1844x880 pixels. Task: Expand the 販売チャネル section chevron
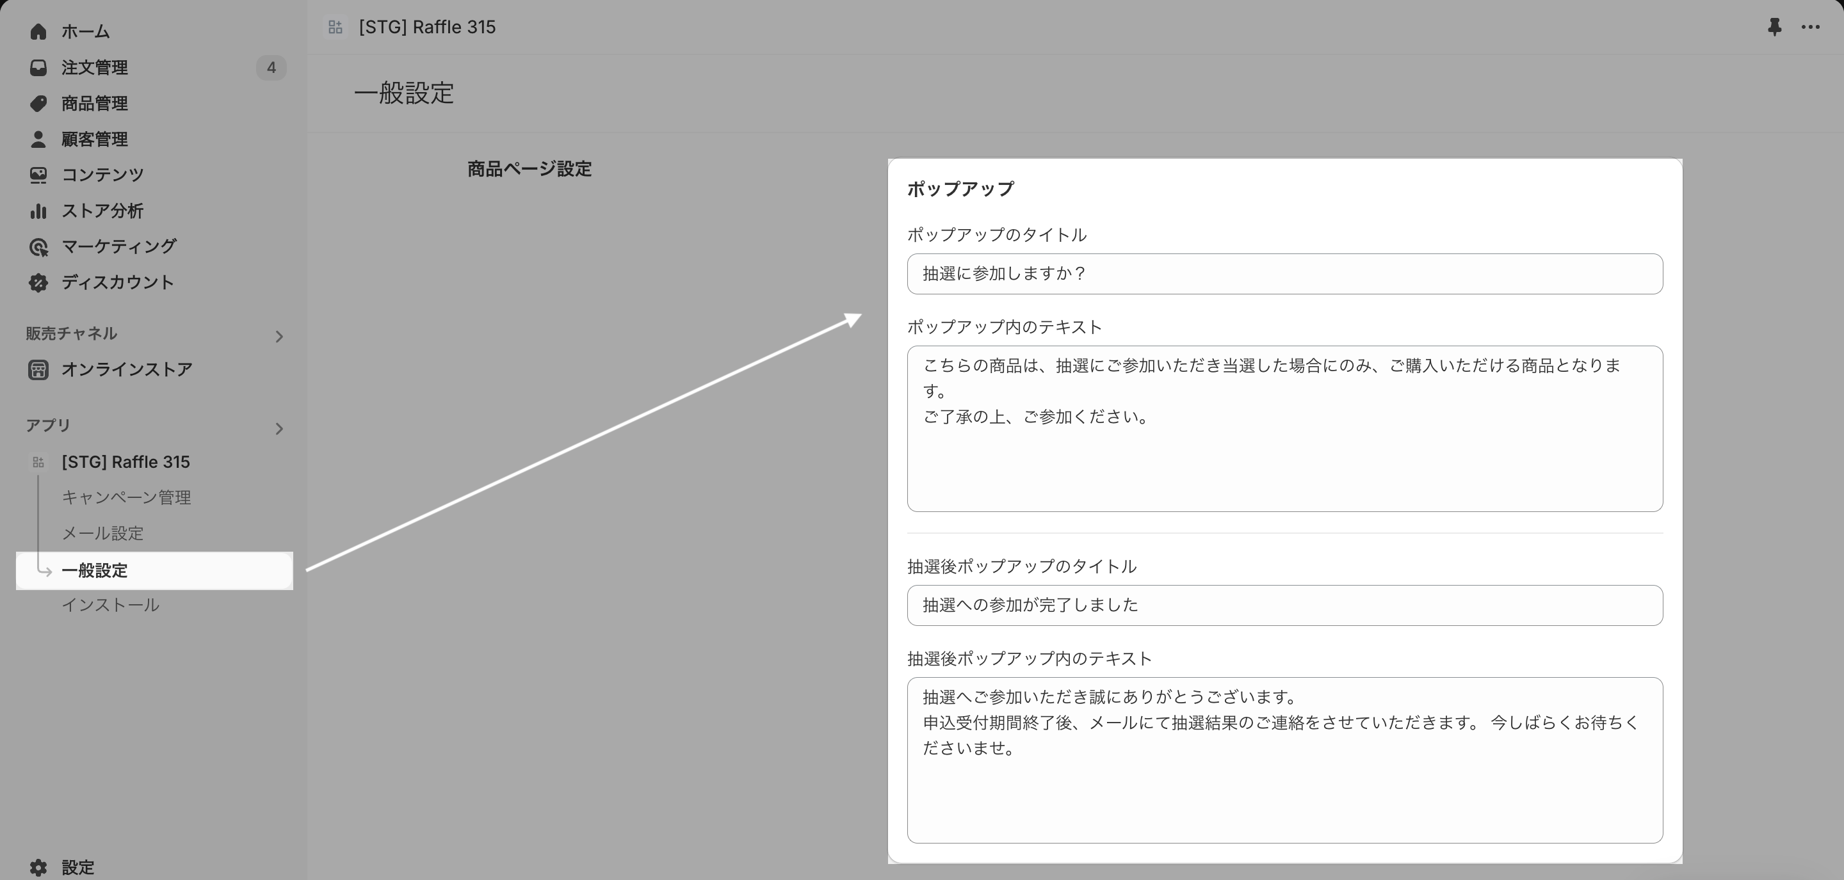coord(279,336)
